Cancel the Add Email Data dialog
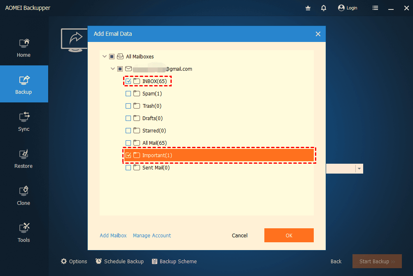Screen dimensions: 413x276 click(x=239, y=235)
